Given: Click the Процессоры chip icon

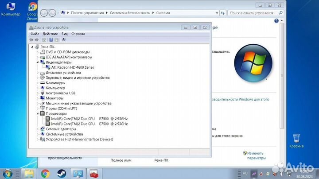Looking at the screenshot, I should pyautogui.click(x=43, y=113).
